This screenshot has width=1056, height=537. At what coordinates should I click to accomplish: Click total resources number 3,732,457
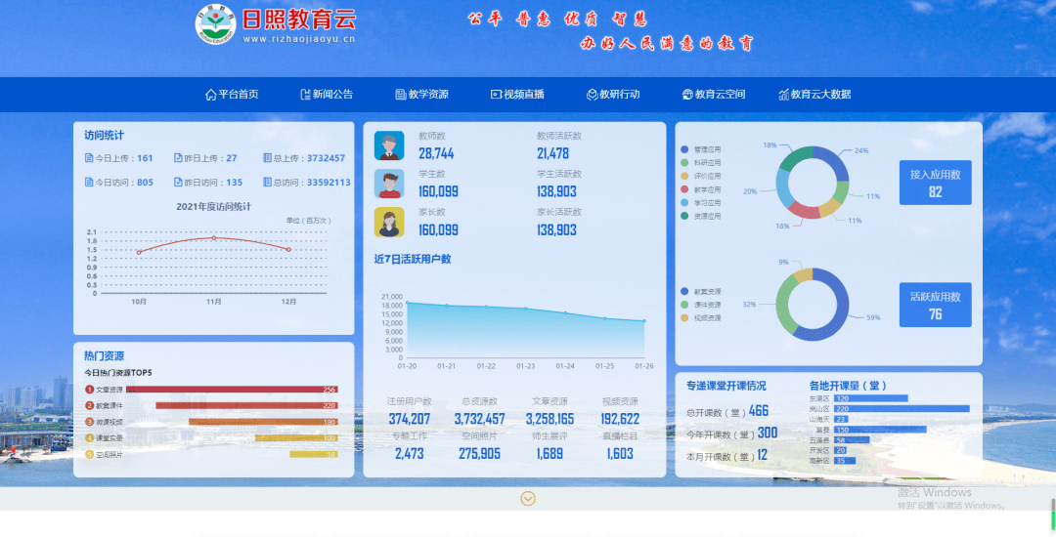(479, 420)
